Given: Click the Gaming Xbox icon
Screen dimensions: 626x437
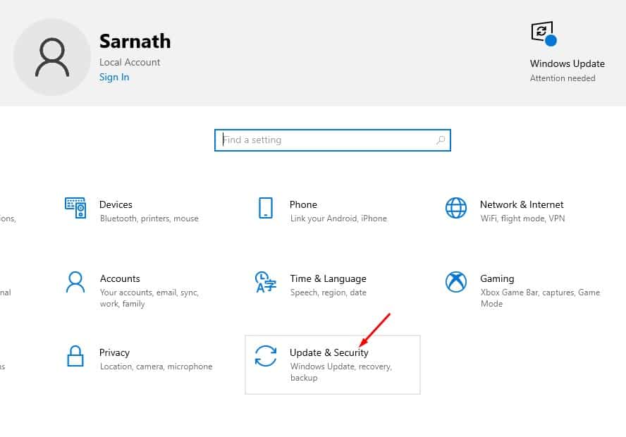Looking at the screenshot, I should [456, 282].
